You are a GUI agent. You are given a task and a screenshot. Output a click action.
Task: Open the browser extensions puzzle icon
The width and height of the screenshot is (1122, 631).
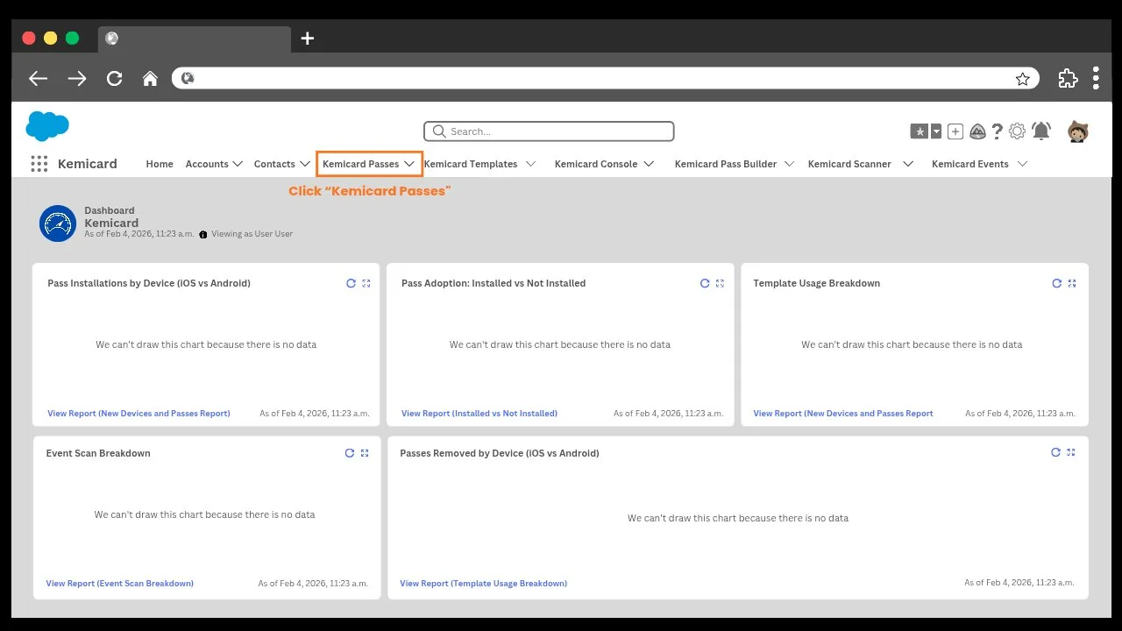(x=1068, y=78)
